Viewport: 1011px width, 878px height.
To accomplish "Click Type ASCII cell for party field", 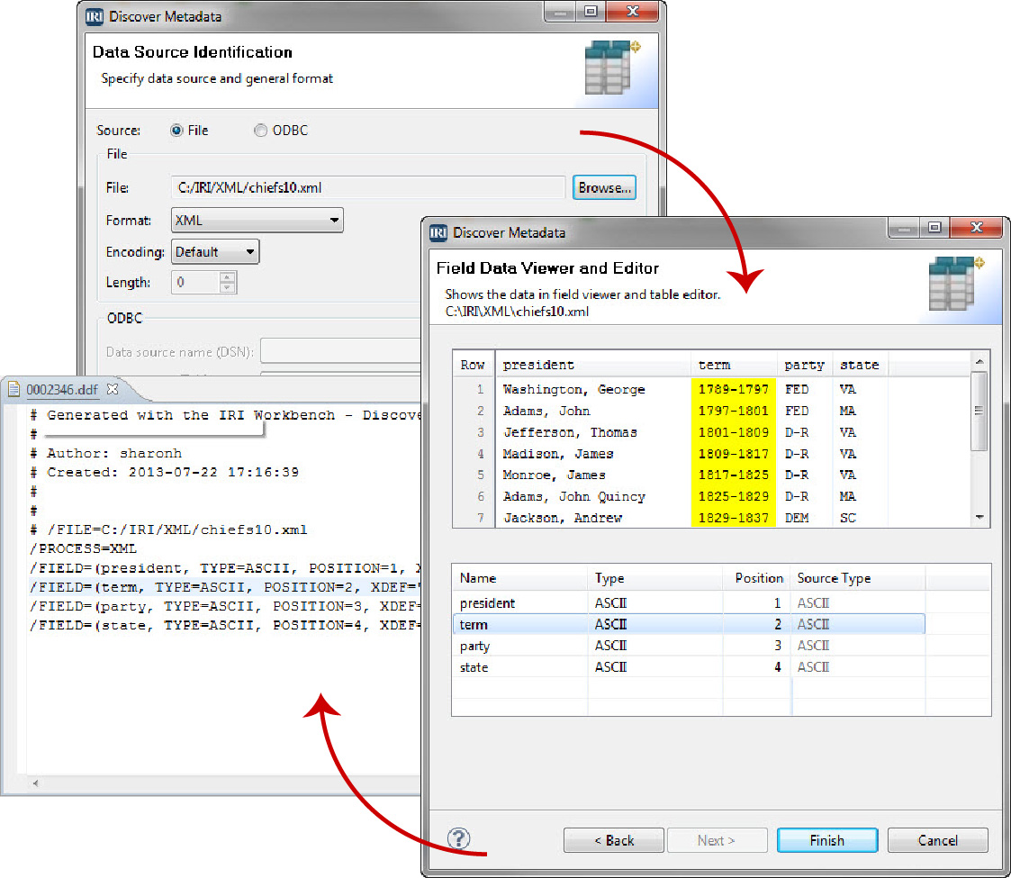I will coord(655,646).
